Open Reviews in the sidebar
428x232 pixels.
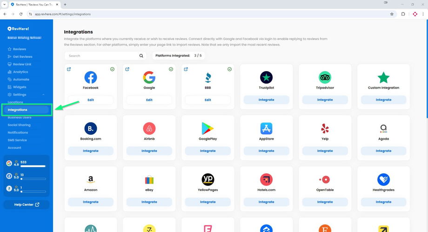(x=17, y=49)
